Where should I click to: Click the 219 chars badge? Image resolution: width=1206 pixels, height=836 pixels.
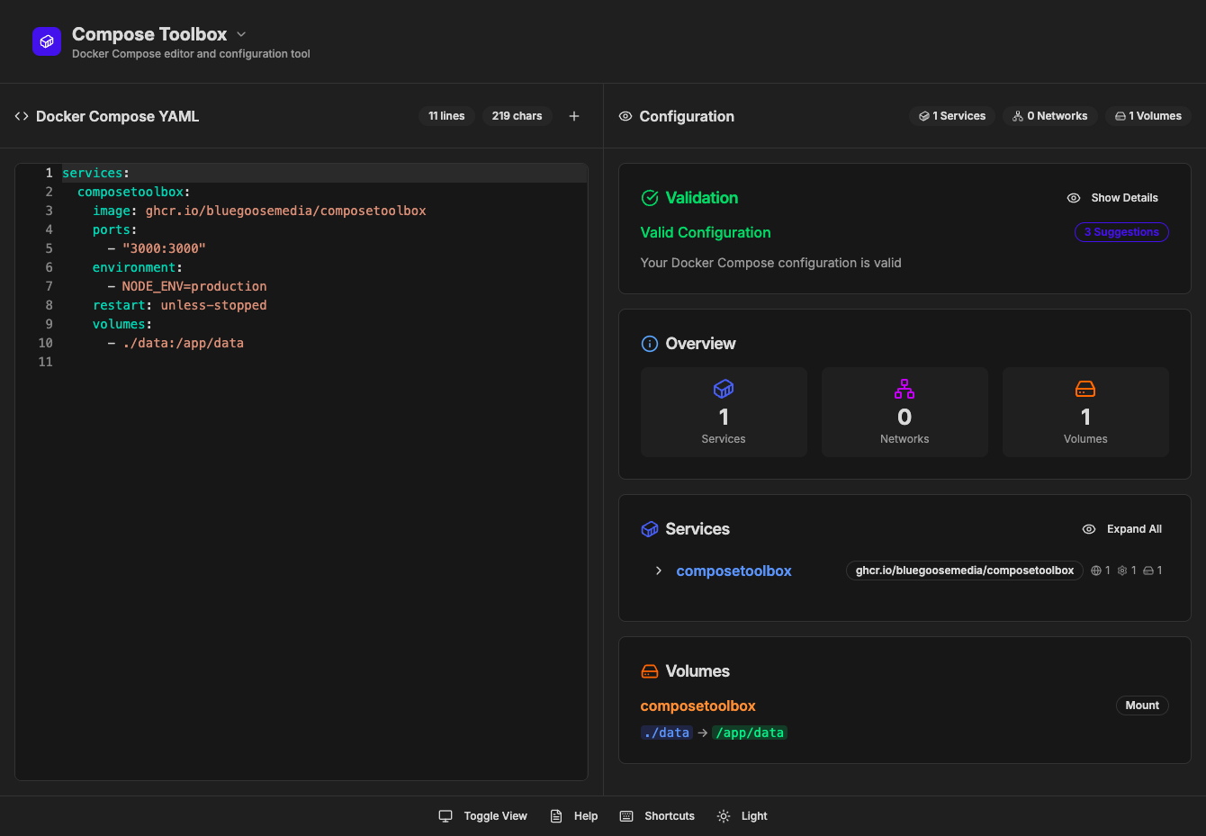[517, 116]
